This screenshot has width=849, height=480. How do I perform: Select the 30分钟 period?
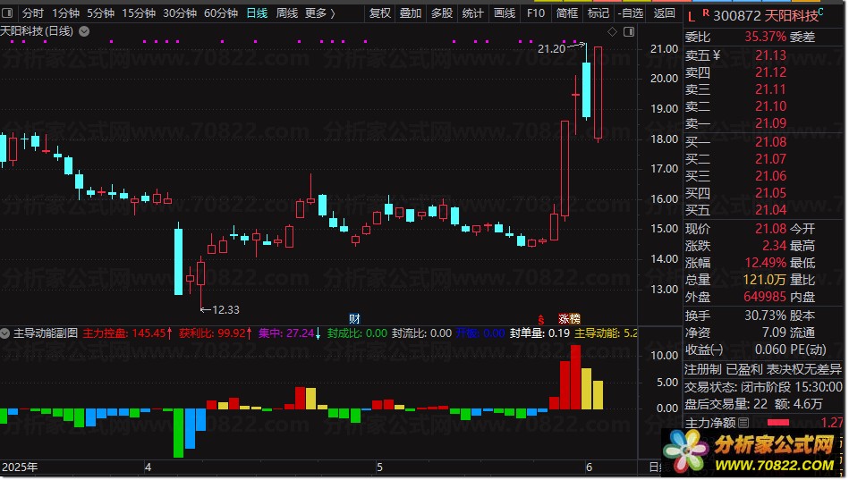point(180,13)
